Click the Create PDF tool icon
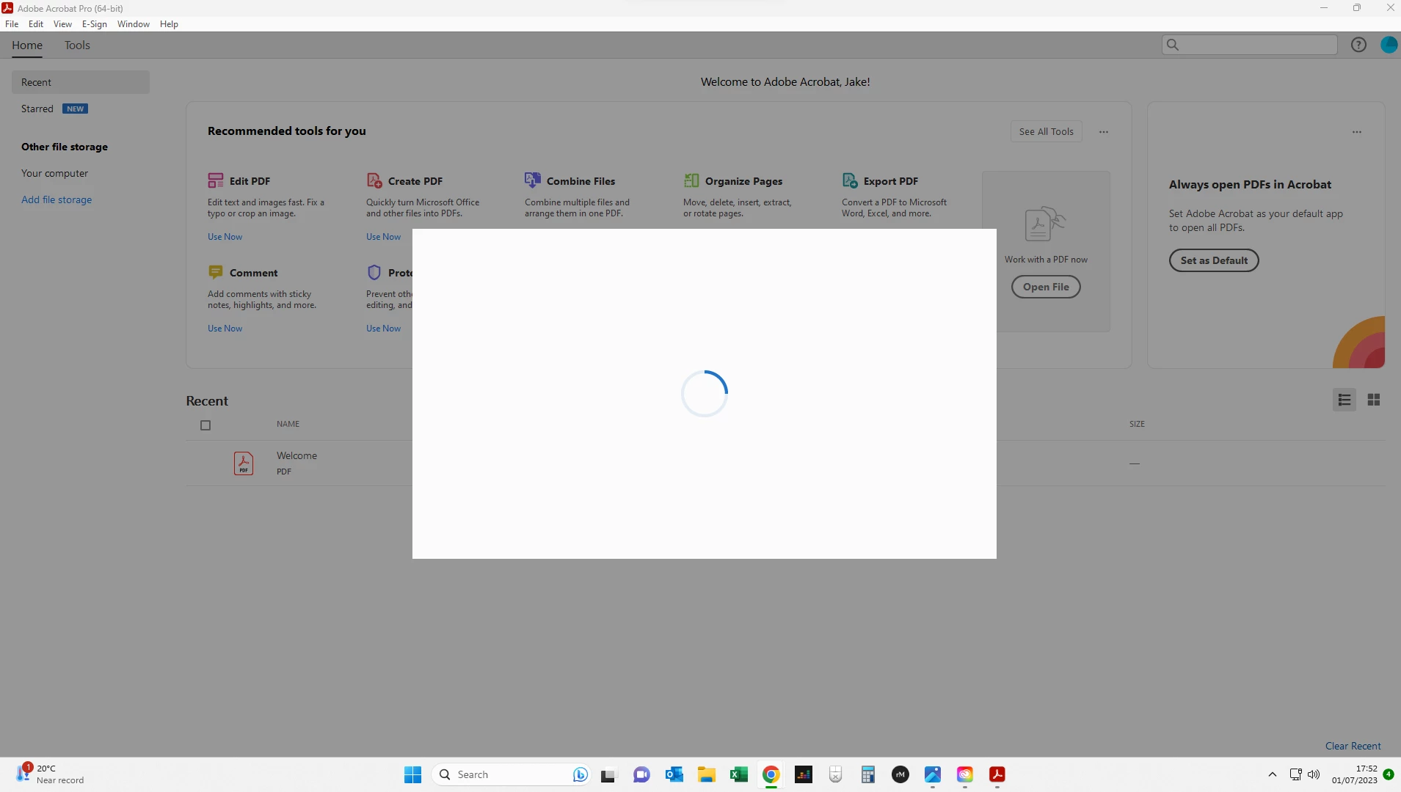1401x792 pixels. click(374, 180)
